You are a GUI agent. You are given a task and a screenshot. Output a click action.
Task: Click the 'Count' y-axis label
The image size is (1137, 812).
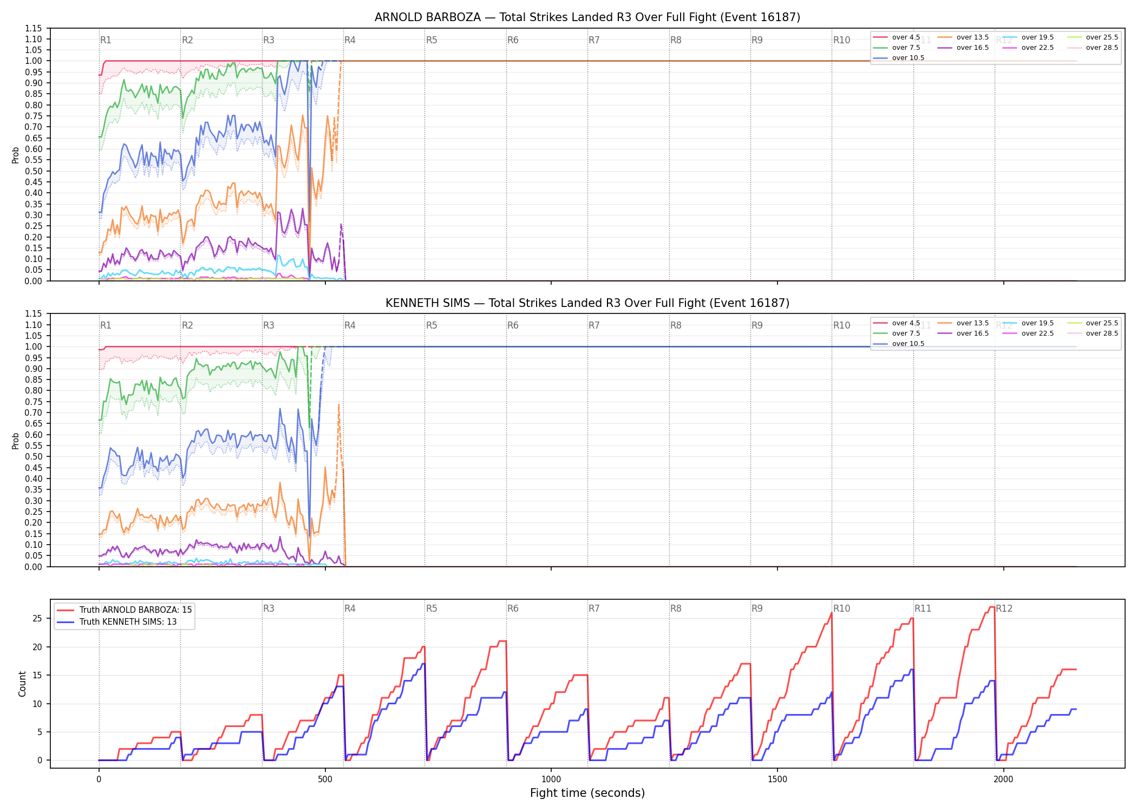(x=22, y=684)
